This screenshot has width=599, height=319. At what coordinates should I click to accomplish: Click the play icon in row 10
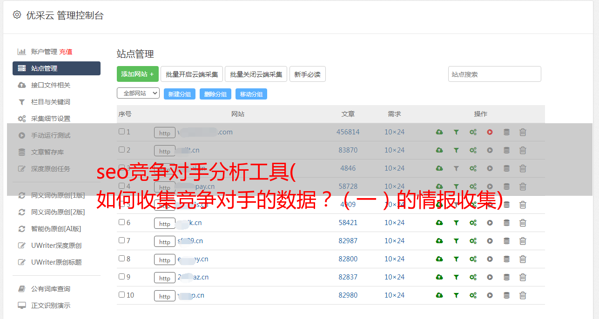[490, 295]
